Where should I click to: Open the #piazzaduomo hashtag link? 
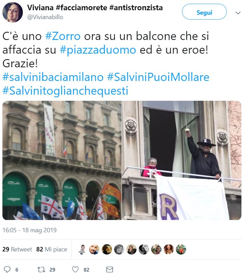coord(98,50)
